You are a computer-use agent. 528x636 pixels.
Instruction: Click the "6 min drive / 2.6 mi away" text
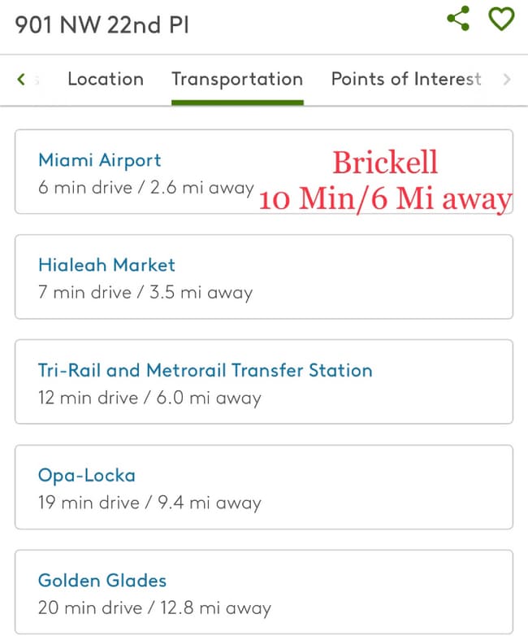coord(146,188)
